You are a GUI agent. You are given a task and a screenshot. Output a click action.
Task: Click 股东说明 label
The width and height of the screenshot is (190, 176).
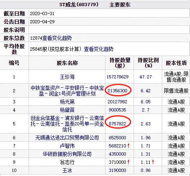(14, 30)
